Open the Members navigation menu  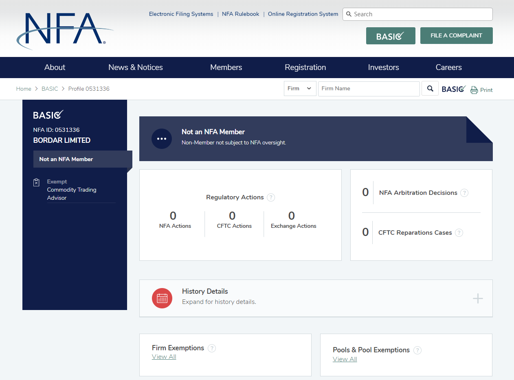tap(226, 68)
